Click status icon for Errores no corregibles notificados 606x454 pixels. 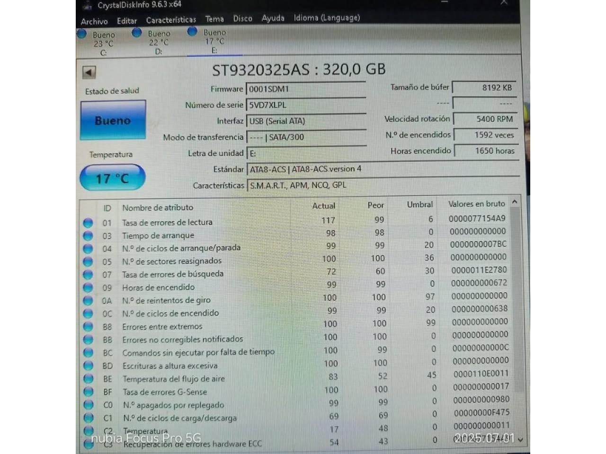pos(88,340)
